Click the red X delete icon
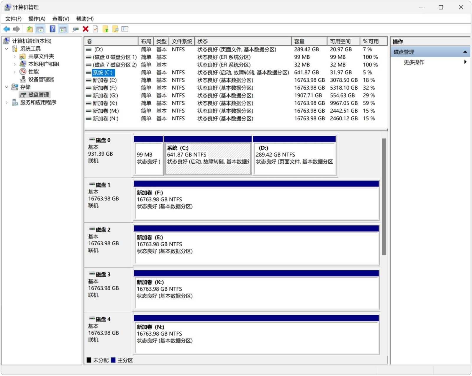472x376 pixels. pos(86,29)
